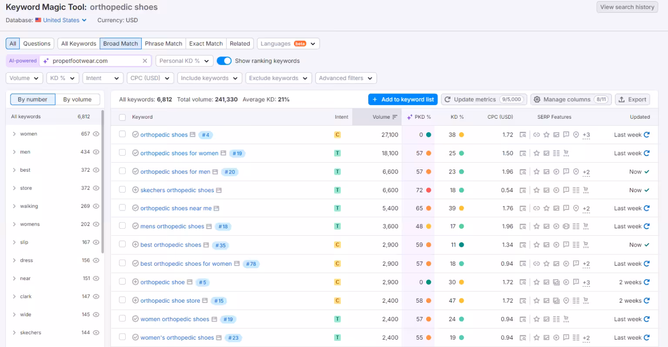Open the Advanced filters dropdown
This screenshot has height=347, width=668.
click(x=346, y=78)
